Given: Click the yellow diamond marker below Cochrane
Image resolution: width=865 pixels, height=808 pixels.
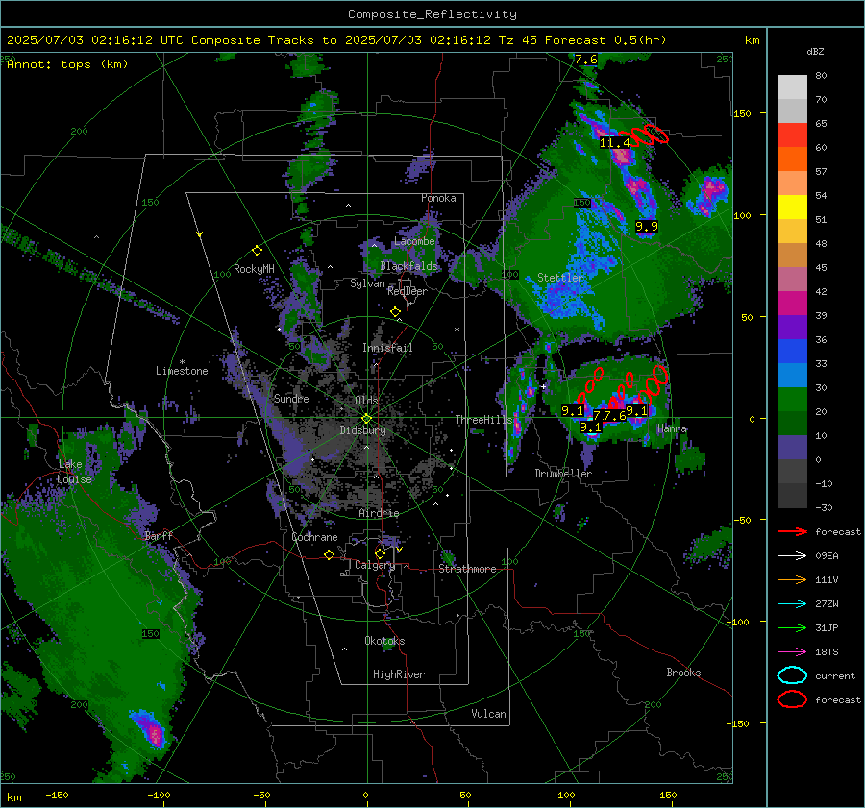Looking at the screenshot, I should pyautogui.click(x=329, y=555).
